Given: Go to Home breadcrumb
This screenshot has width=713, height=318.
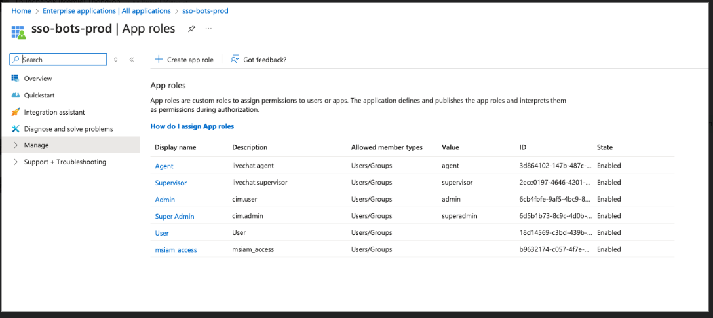Looking at the screenshot, I should 21,11.
